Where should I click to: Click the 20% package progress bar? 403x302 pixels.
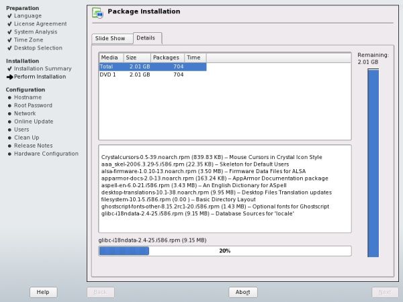tap(225, 251)
